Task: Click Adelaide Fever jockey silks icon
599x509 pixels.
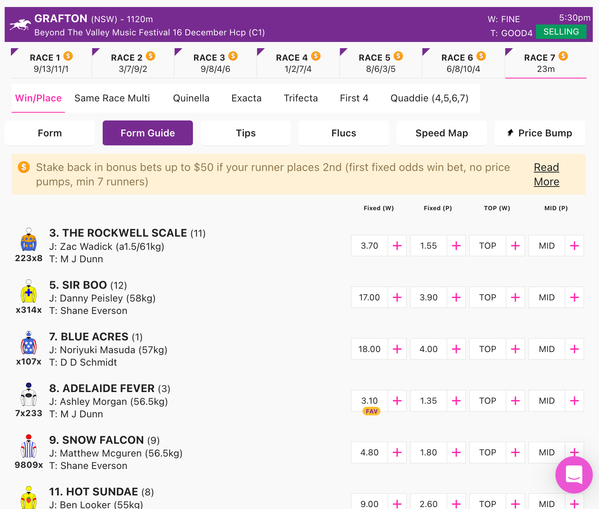Action: click(x=29, y=394)
